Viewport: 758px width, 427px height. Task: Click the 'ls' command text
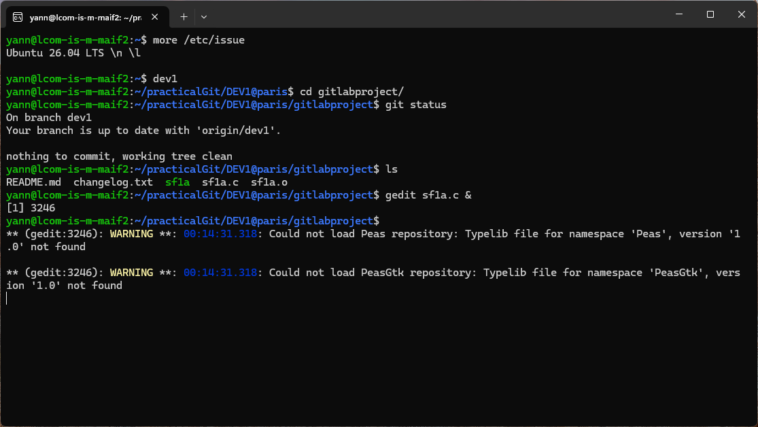(x=392, y=169)
